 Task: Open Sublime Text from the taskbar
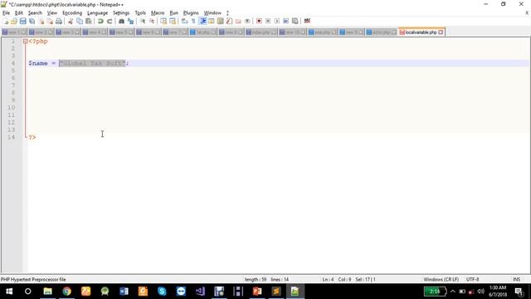click(276, 292)
